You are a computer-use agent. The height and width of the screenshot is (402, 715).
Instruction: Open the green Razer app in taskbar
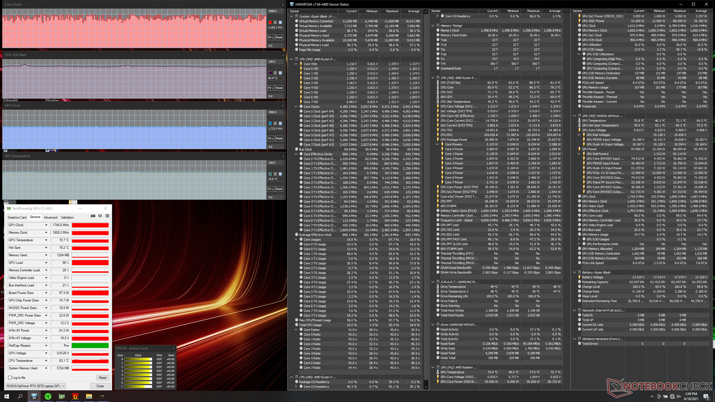pyautogui.click(x=48, y=396)
